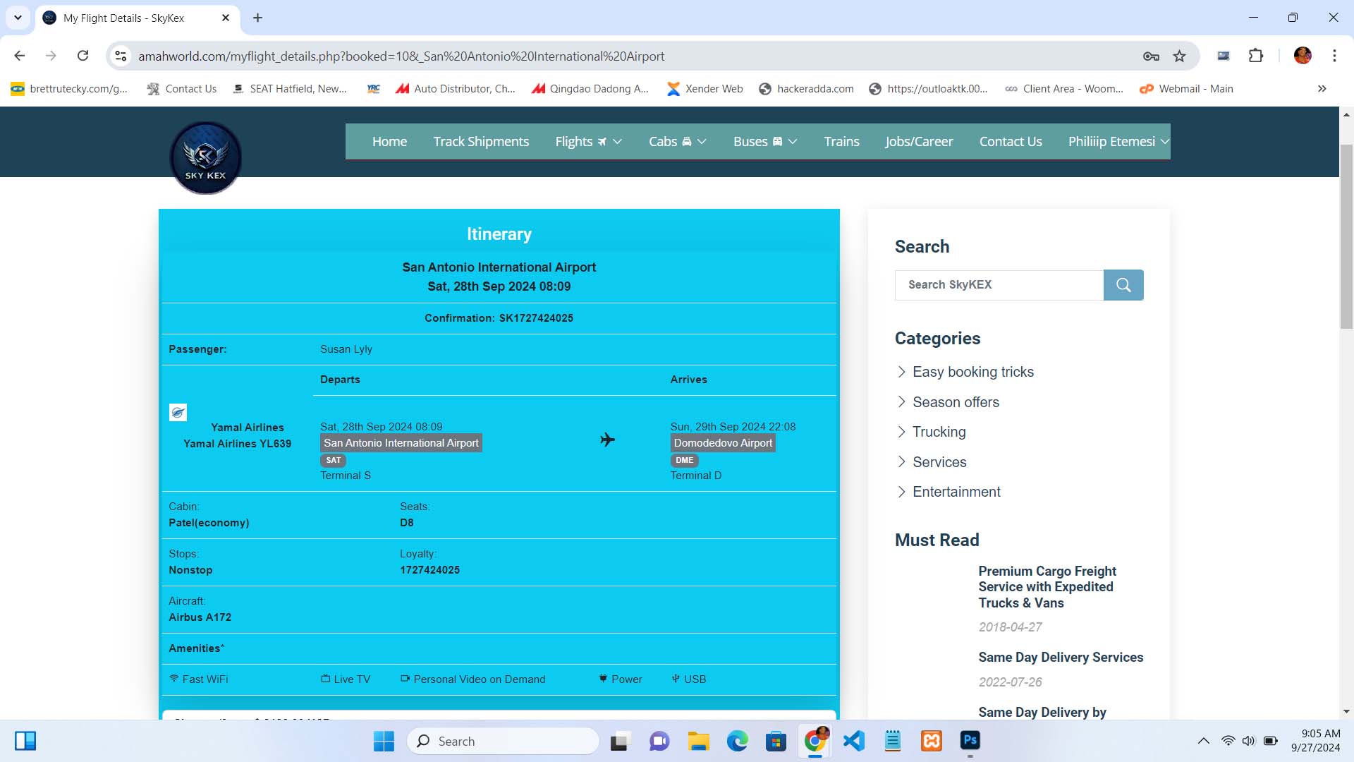Reload the page with refresh icon
The width and height of the screenshot is (1354, 762).
click(x=83, y=56)
